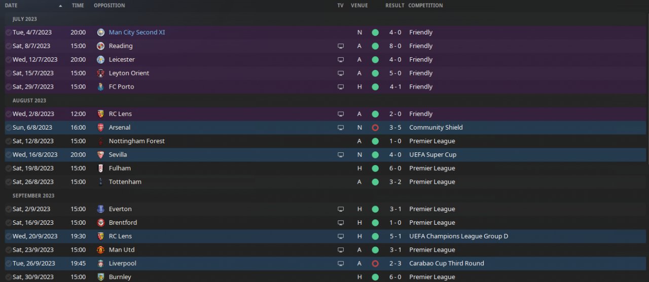Sort by the Opposition column header
This screenshot has width=649, height=282.
click(110, 6)
